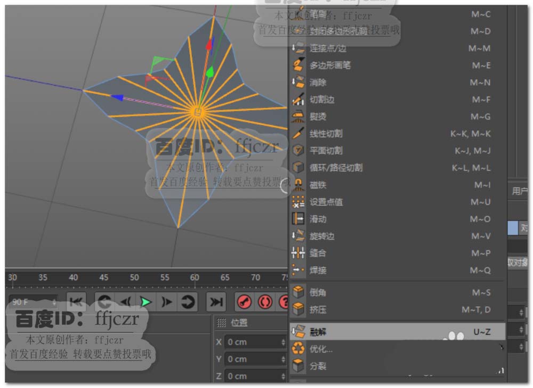The image size is (533, 388).
Task: Click the 线性切割 knife icon
Action: (298, 134)
